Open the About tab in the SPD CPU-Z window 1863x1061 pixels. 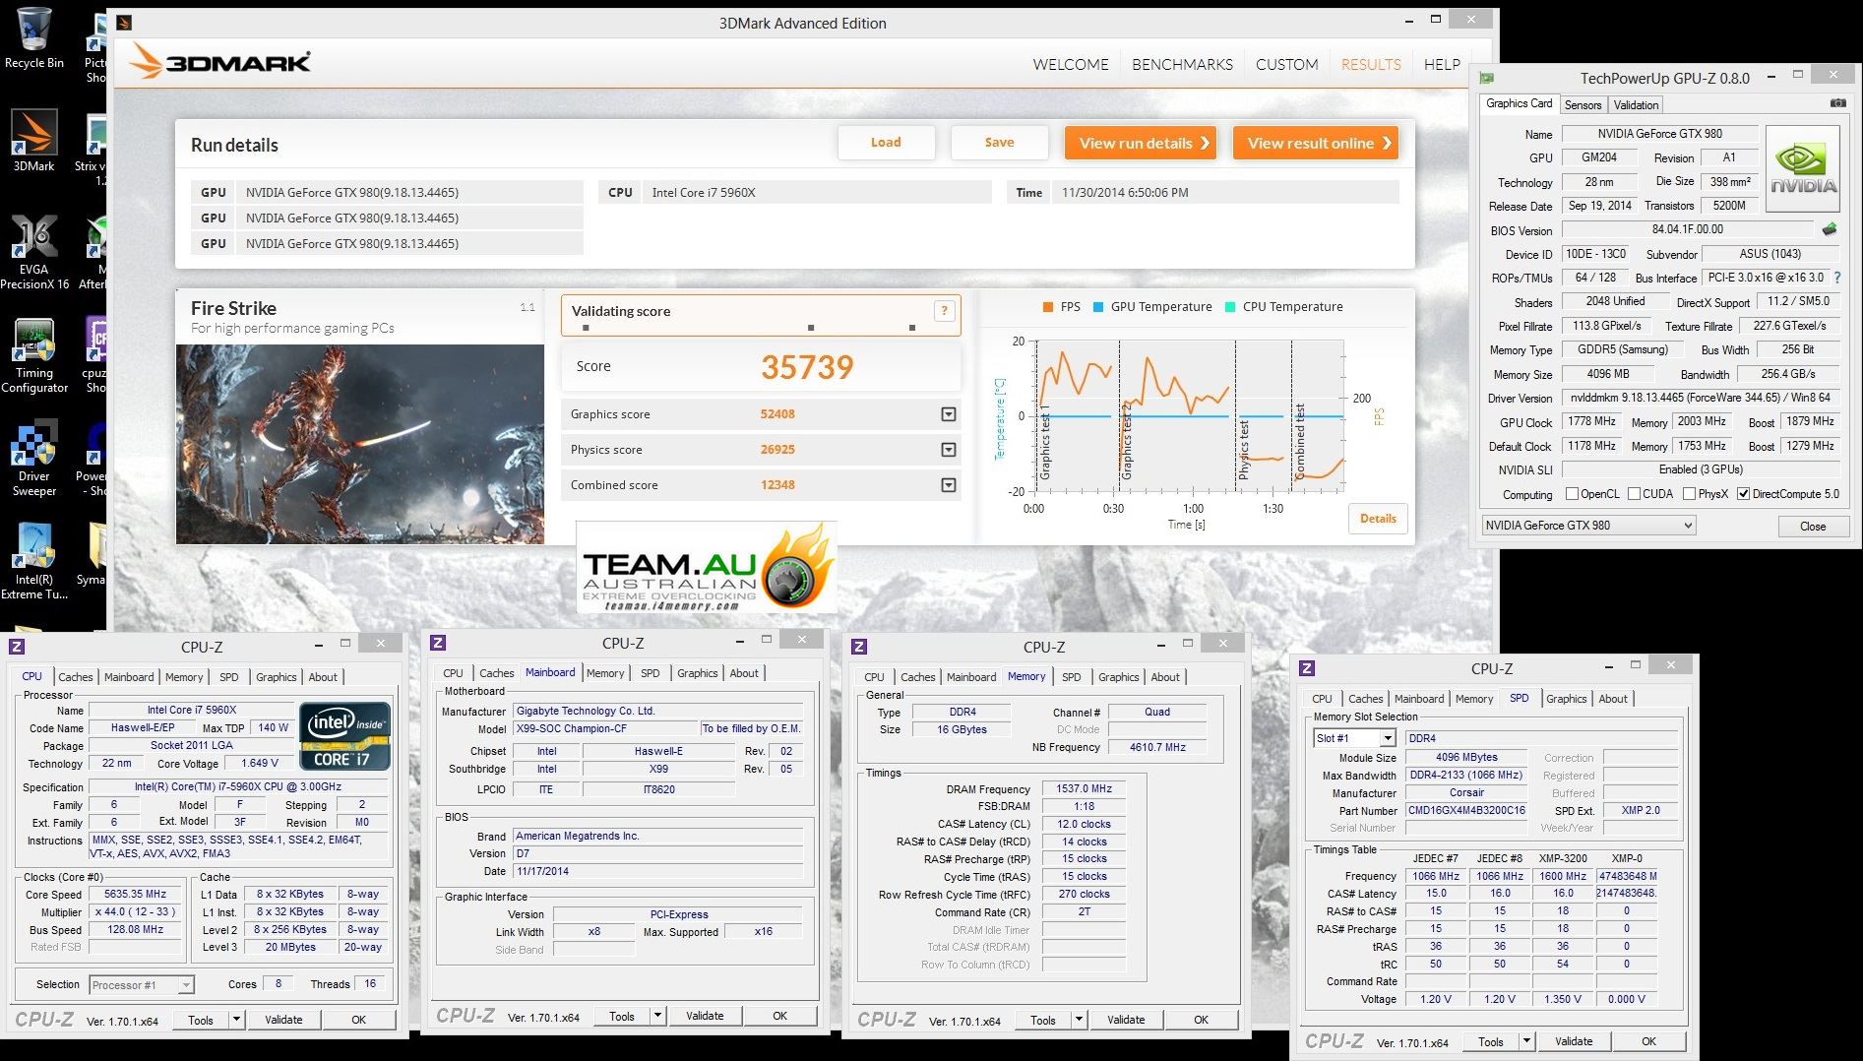coord(1612,699)
